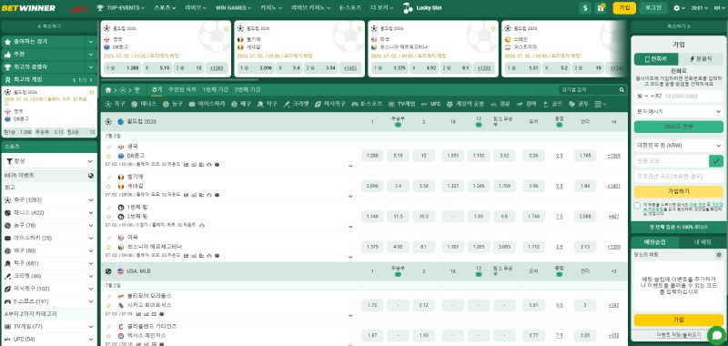Switch to my bets tab
Screen dimensions: 728x346
[x=703, y=242]
